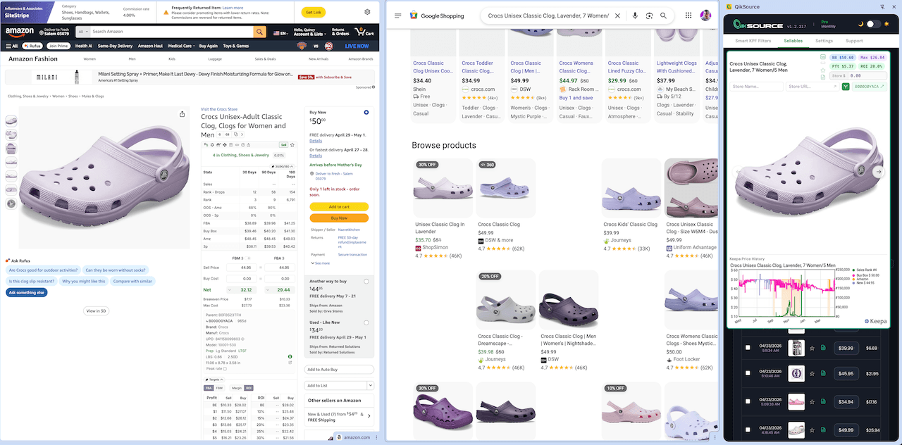902x445 pixels.
Task: Click Add to cart button
Action: (339, 207)
